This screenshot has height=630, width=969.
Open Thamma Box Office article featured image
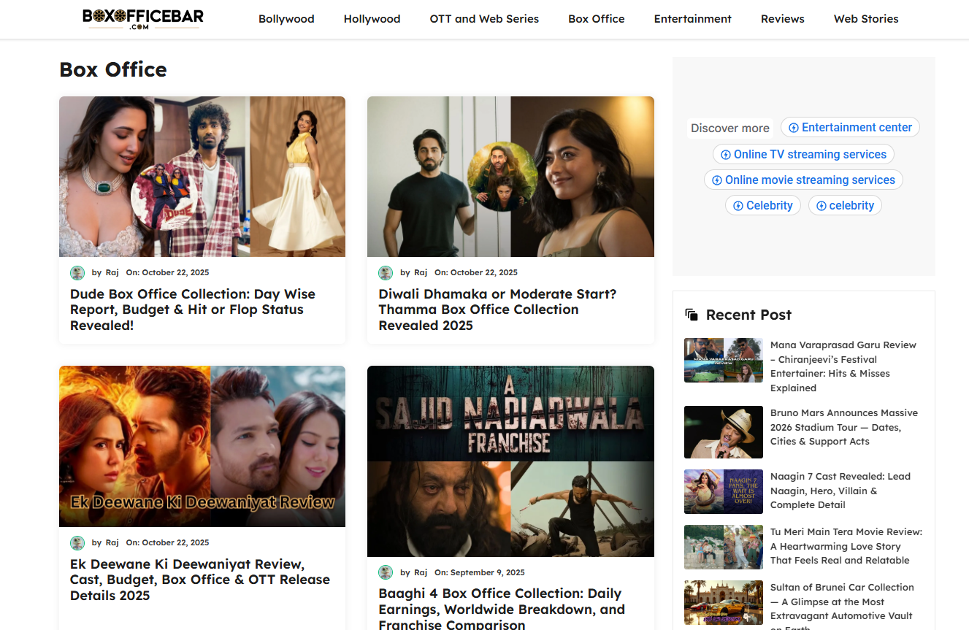point(510,177)
